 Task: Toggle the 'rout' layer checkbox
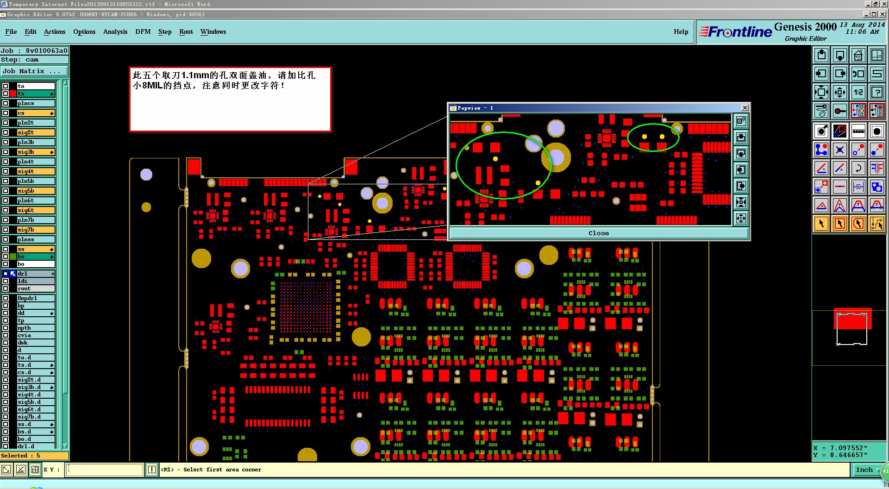coord(6,288)
